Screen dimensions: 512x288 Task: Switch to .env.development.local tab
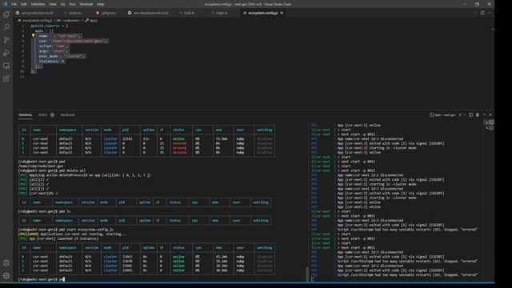(x=148, y=13)
